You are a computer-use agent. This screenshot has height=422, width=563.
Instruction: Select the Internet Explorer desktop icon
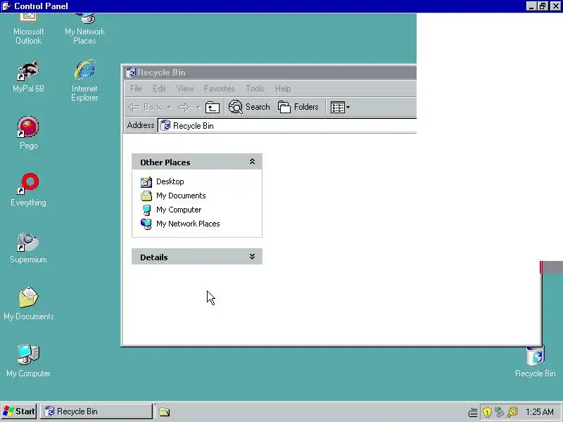point(84,81)
